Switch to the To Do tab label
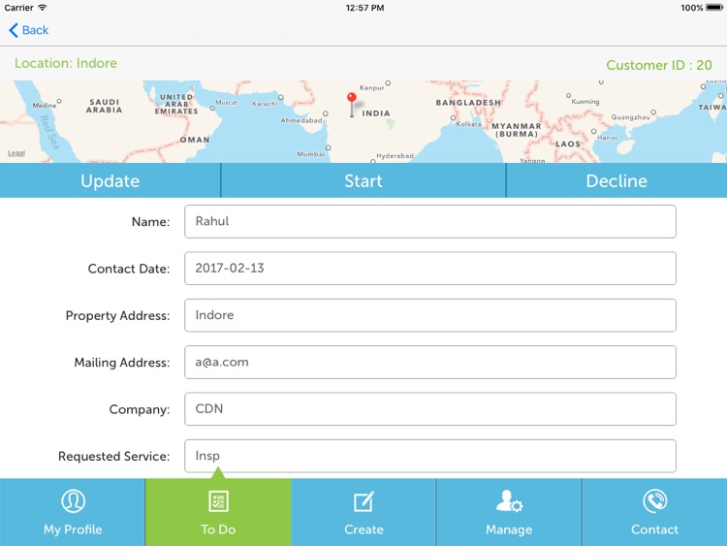The width and height of the screenshot is (727, 546). 218,530
